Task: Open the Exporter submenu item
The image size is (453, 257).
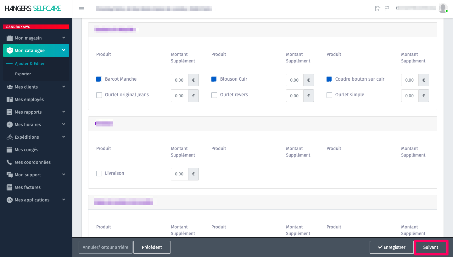Action: point(23,74)
